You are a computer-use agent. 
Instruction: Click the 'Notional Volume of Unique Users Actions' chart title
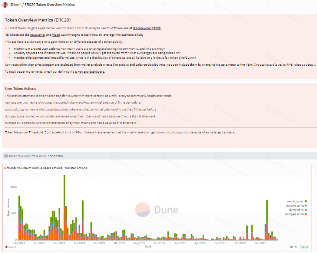33,168
